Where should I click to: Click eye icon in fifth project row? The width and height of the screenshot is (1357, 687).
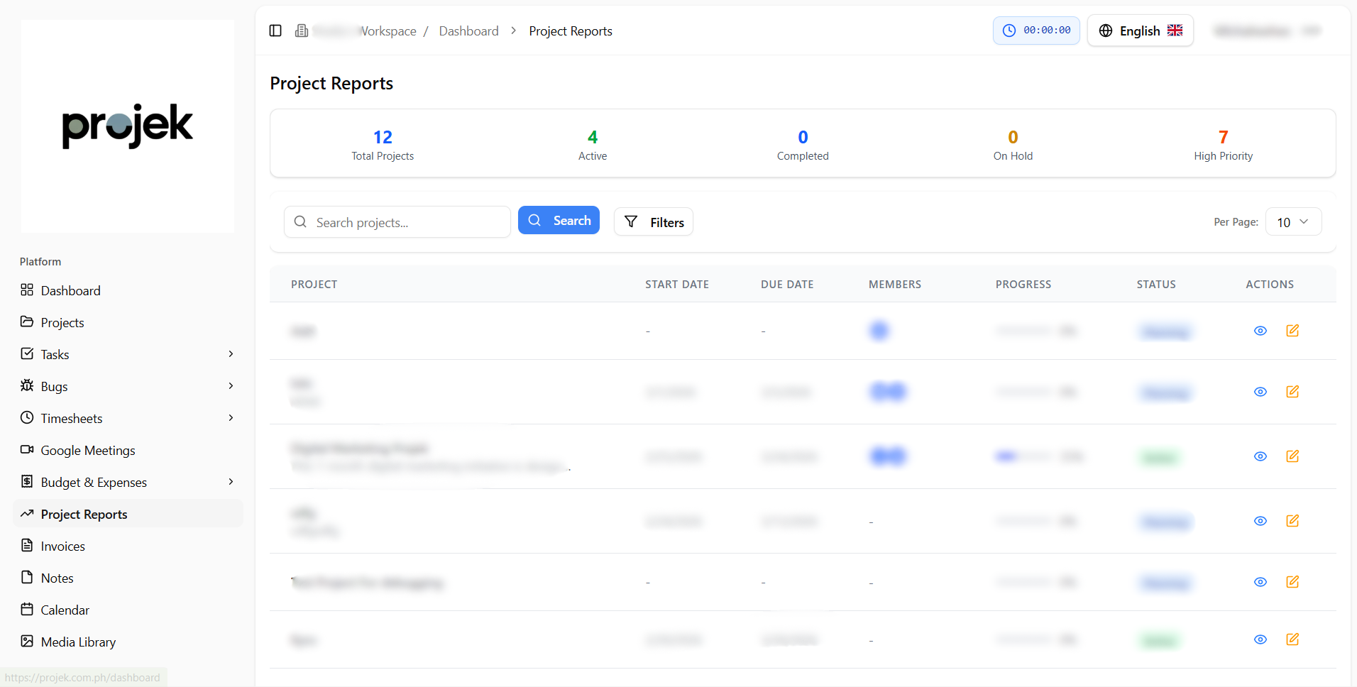point(1260,582)
